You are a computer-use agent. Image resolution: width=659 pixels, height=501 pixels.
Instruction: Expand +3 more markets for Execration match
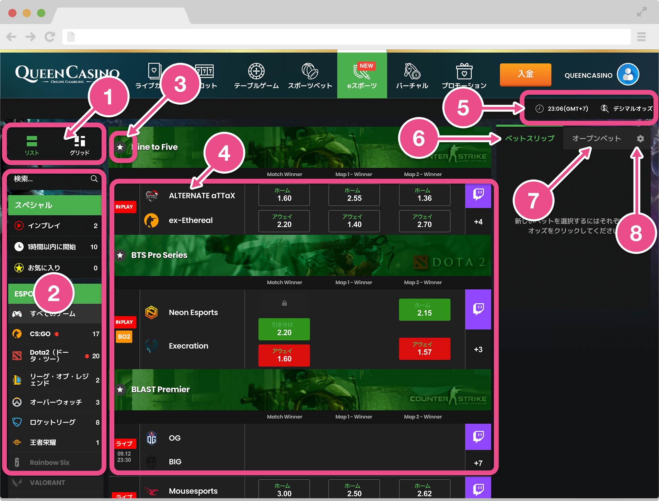click(x=478, y=349)
